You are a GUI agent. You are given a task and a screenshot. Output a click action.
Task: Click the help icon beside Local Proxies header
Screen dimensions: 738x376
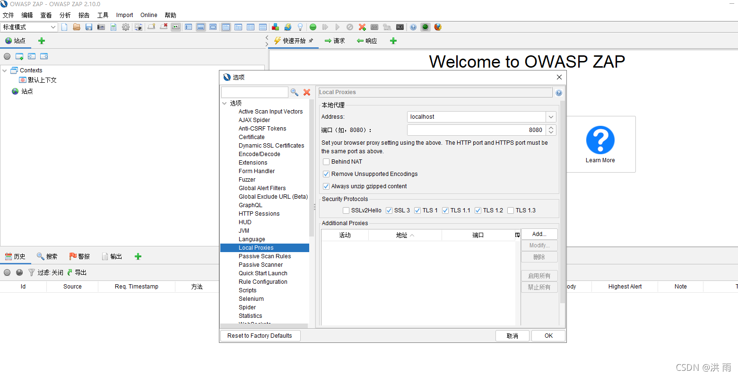(559, 93)
